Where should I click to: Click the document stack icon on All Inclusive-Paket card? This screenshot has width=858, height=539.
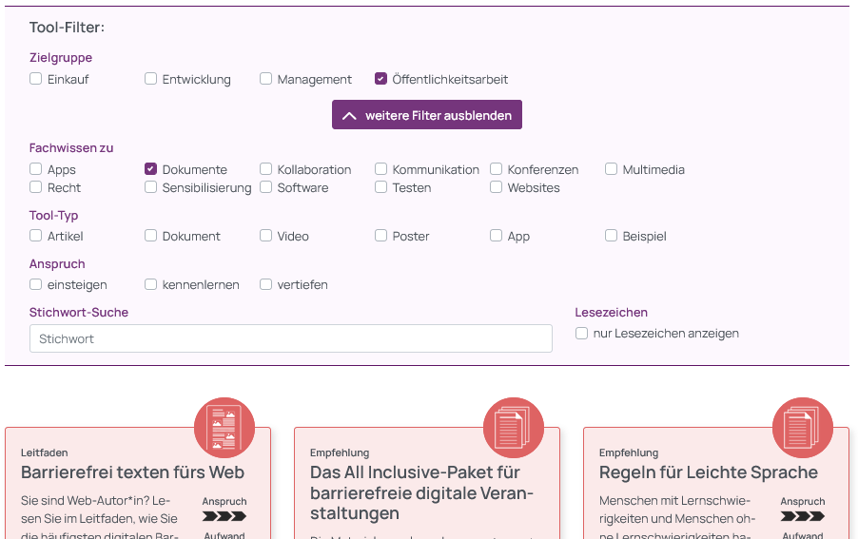point(514,428)
